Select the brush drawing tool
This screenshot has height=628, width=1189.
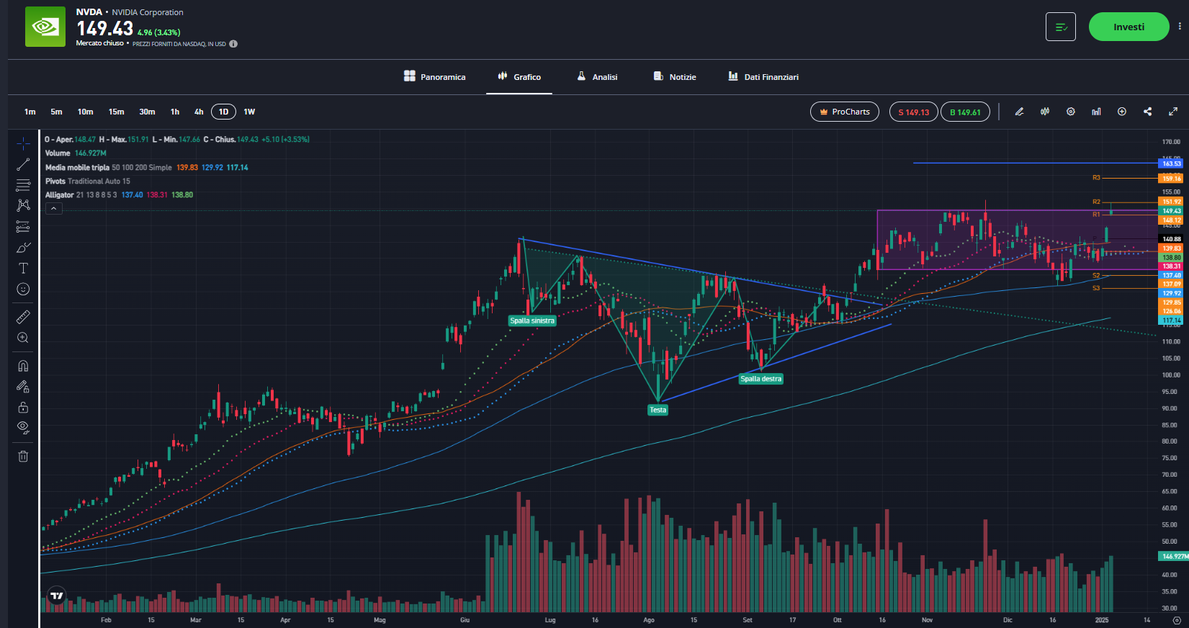[x=23, y=248]
